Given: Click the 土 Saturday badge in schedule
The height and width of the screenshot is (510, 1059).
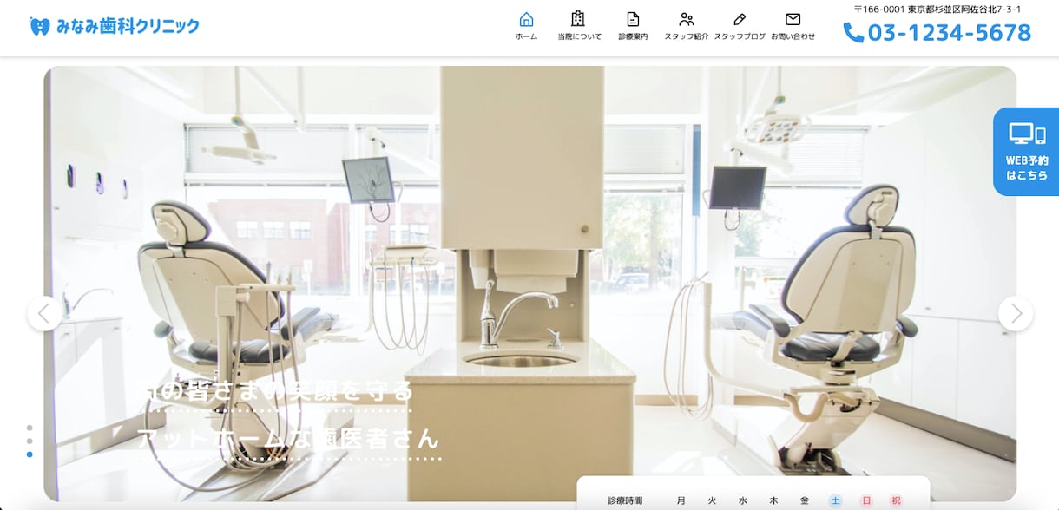Looking at the screenshot, I should click(835, 500).
